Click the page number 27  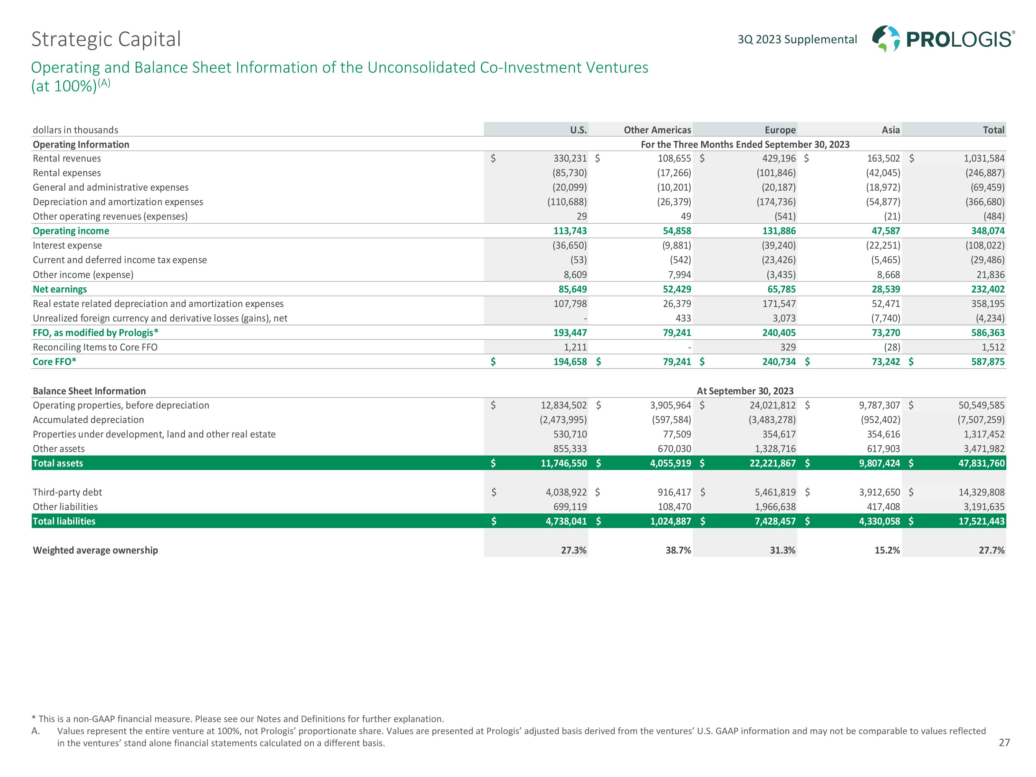click(x=1004, y=742)
